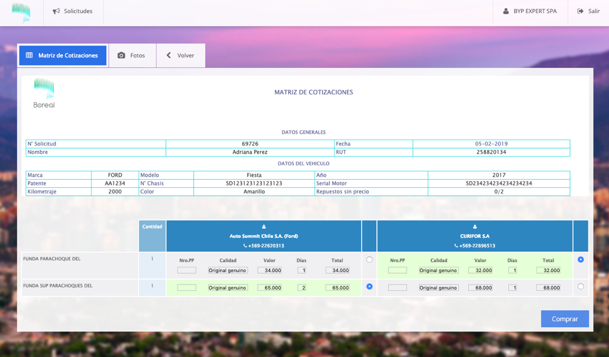Select CURIFOR for FUNDA PARACHOQUE DEL

[x=581, y=260]
